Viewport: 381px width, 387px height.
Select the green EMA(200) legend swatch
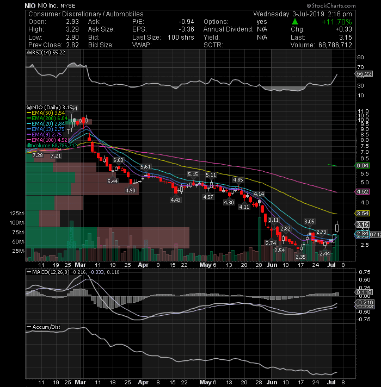[29, 118]
